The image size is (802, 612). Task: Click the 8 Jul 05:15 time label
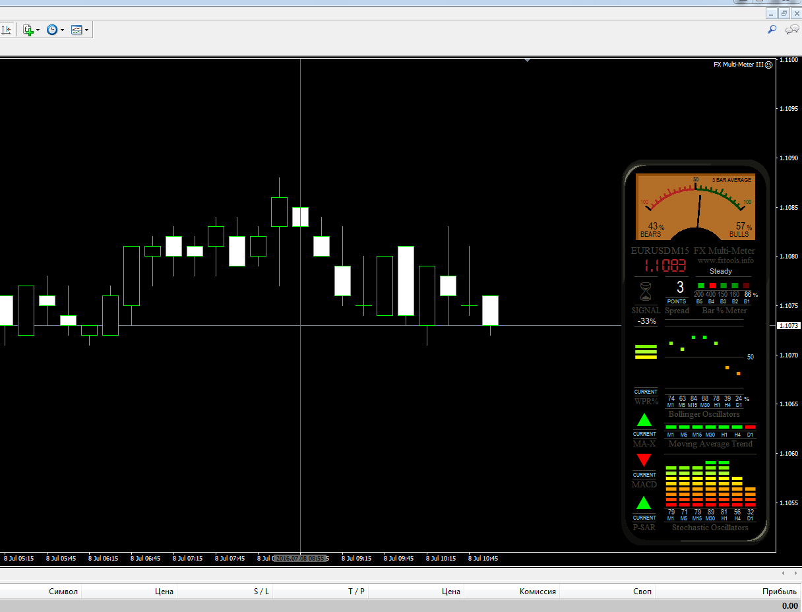coord(18,558)
